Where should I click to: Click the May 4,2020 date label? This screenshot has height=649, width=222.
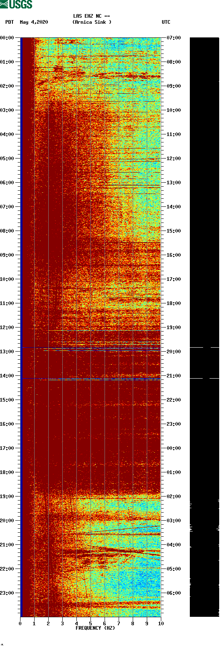pyautogui.click(x=34, y=22)
